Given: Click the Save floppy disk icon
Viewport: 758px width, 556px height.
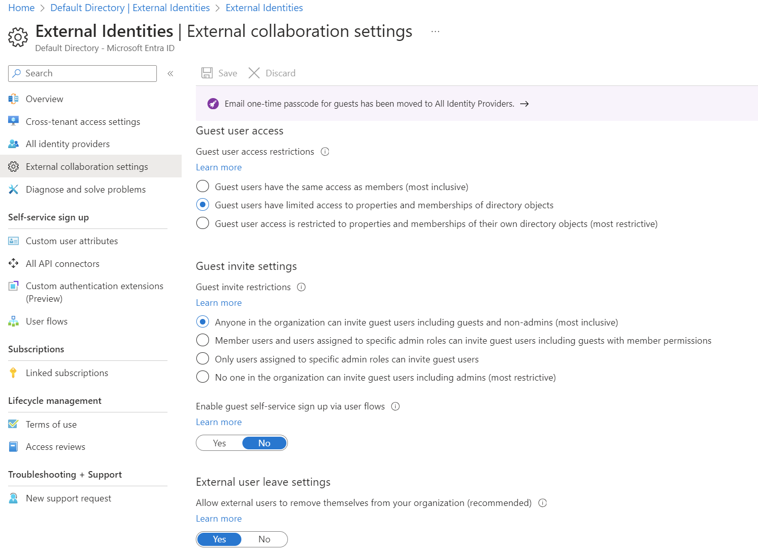Looking at the screenshot, I should coord(207,73).
